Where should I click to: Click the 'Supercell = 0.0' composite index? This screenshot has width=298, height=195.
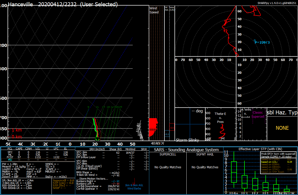(x=63, y=180)
